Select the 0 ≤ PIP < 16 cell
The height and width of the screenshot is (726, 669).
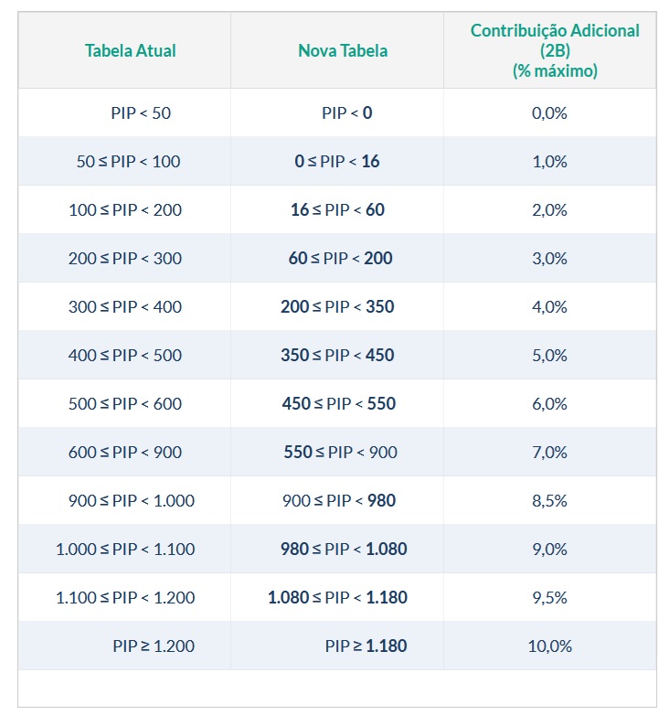(337, 162)
